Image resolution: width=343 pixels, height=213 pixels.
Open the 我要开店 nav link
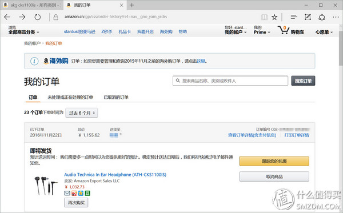(x=145, y=31)
